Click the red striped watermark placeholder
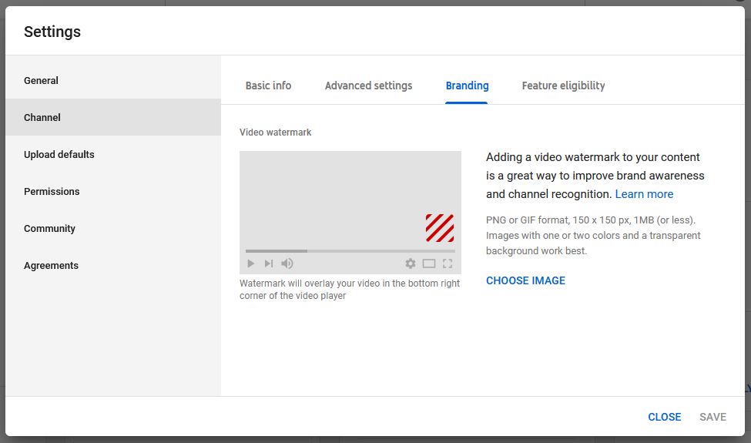This screenshot has height=443, width=751. (x=440, y=228)
